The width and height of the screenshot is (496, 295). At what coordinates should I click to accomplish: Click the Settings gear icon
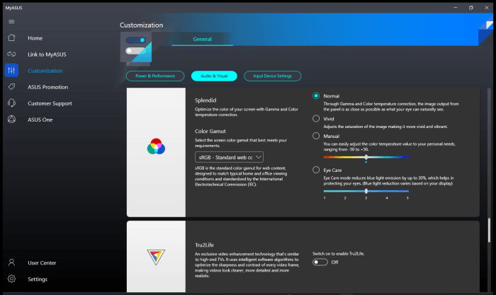point(12,279)
